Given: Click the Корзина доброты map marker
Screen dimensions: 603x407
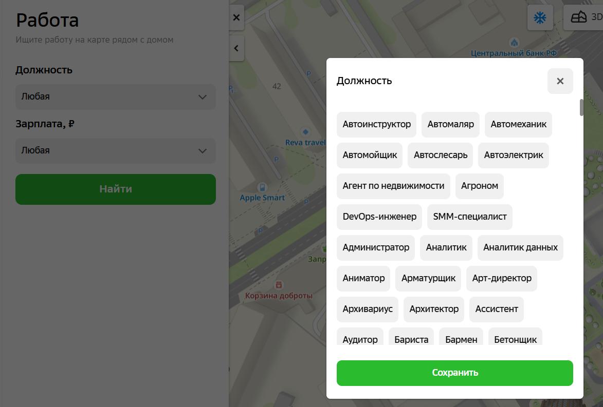Looking at the screenshot, I should pyautogui.click(x=279, y=285).
